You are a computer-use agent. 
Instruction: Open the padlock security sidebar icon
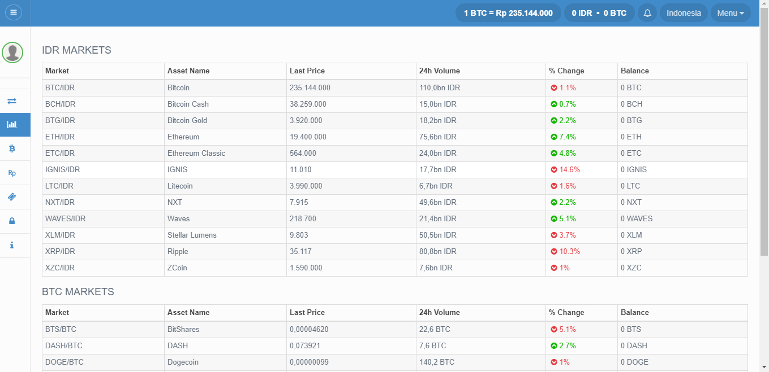coord(12,221)
